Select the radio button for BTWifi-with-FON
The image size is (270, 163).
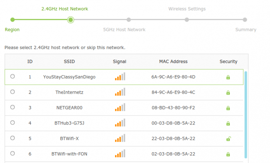point(12,153)
